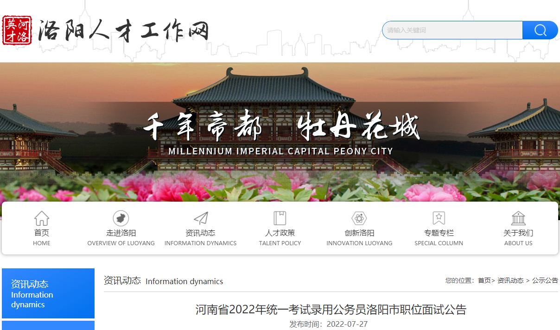
Task: Click the 千年帝都 牡丹花城 banner image
Action: 280,132
